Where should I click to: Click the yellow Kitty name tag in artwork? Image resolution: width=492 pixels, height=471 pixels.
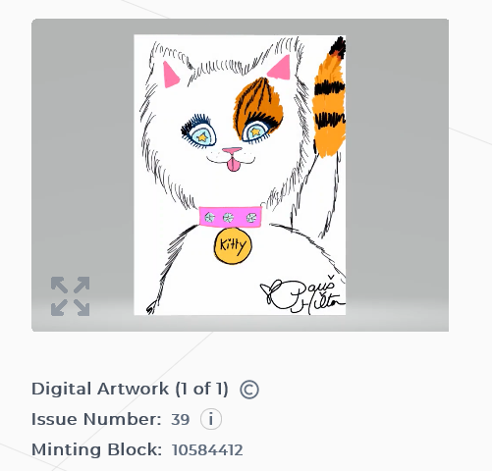coord(233,245)
